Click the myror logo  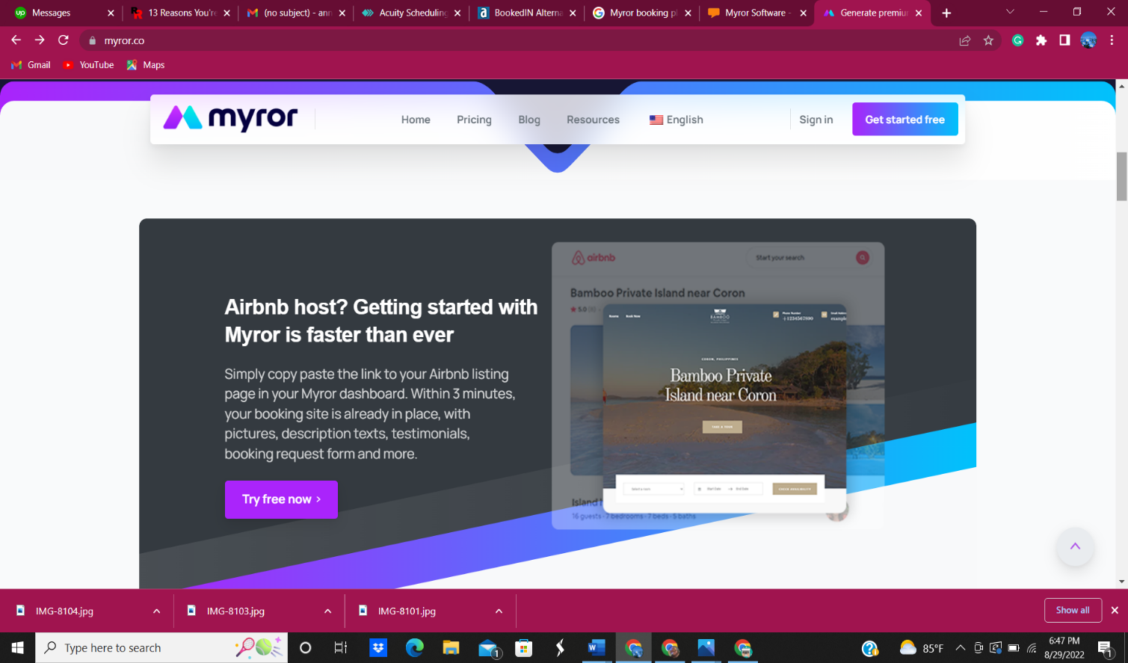(x=230, y=118)
